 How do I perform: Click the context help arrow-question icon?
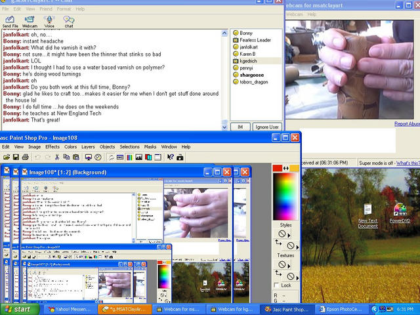[171, 157]
